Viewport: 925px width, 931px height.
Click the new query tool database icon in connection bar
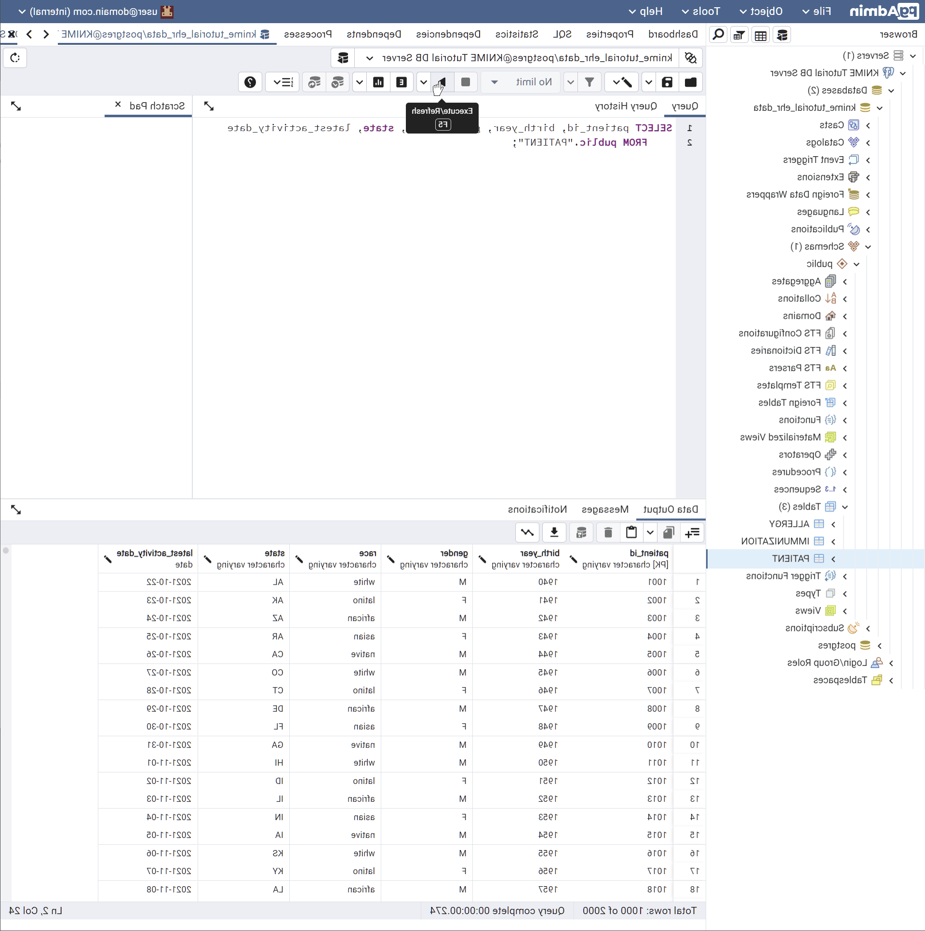(x=343, y=58)
